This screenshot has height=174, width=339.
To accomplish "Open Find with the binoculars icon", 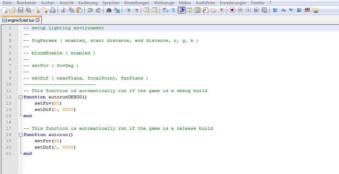I will [x=109, y=10].
